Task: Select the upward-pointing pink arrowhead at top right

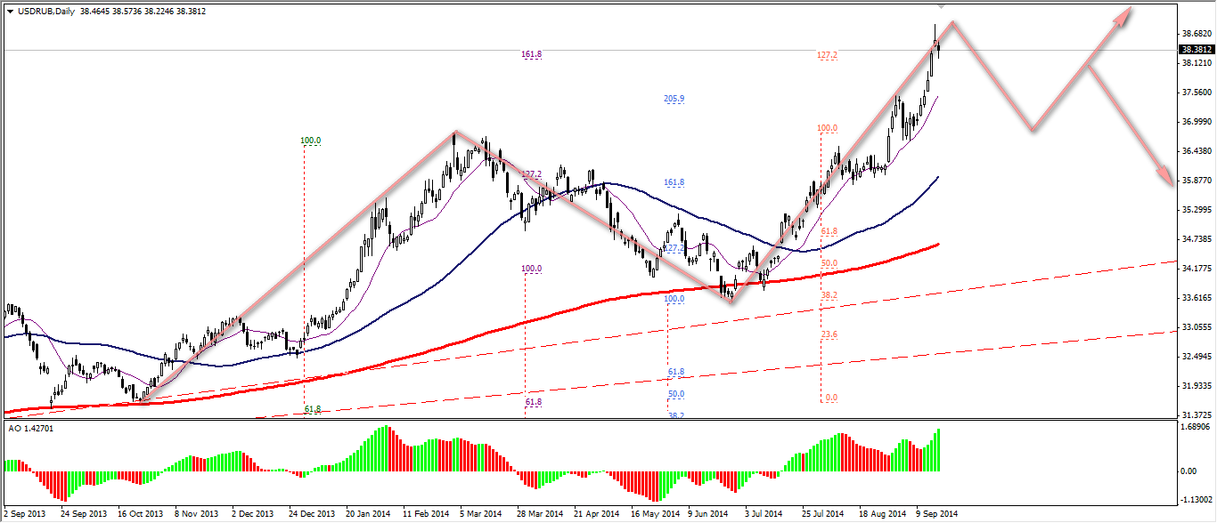Action: pyautogui.click(x=1123, y=12)
